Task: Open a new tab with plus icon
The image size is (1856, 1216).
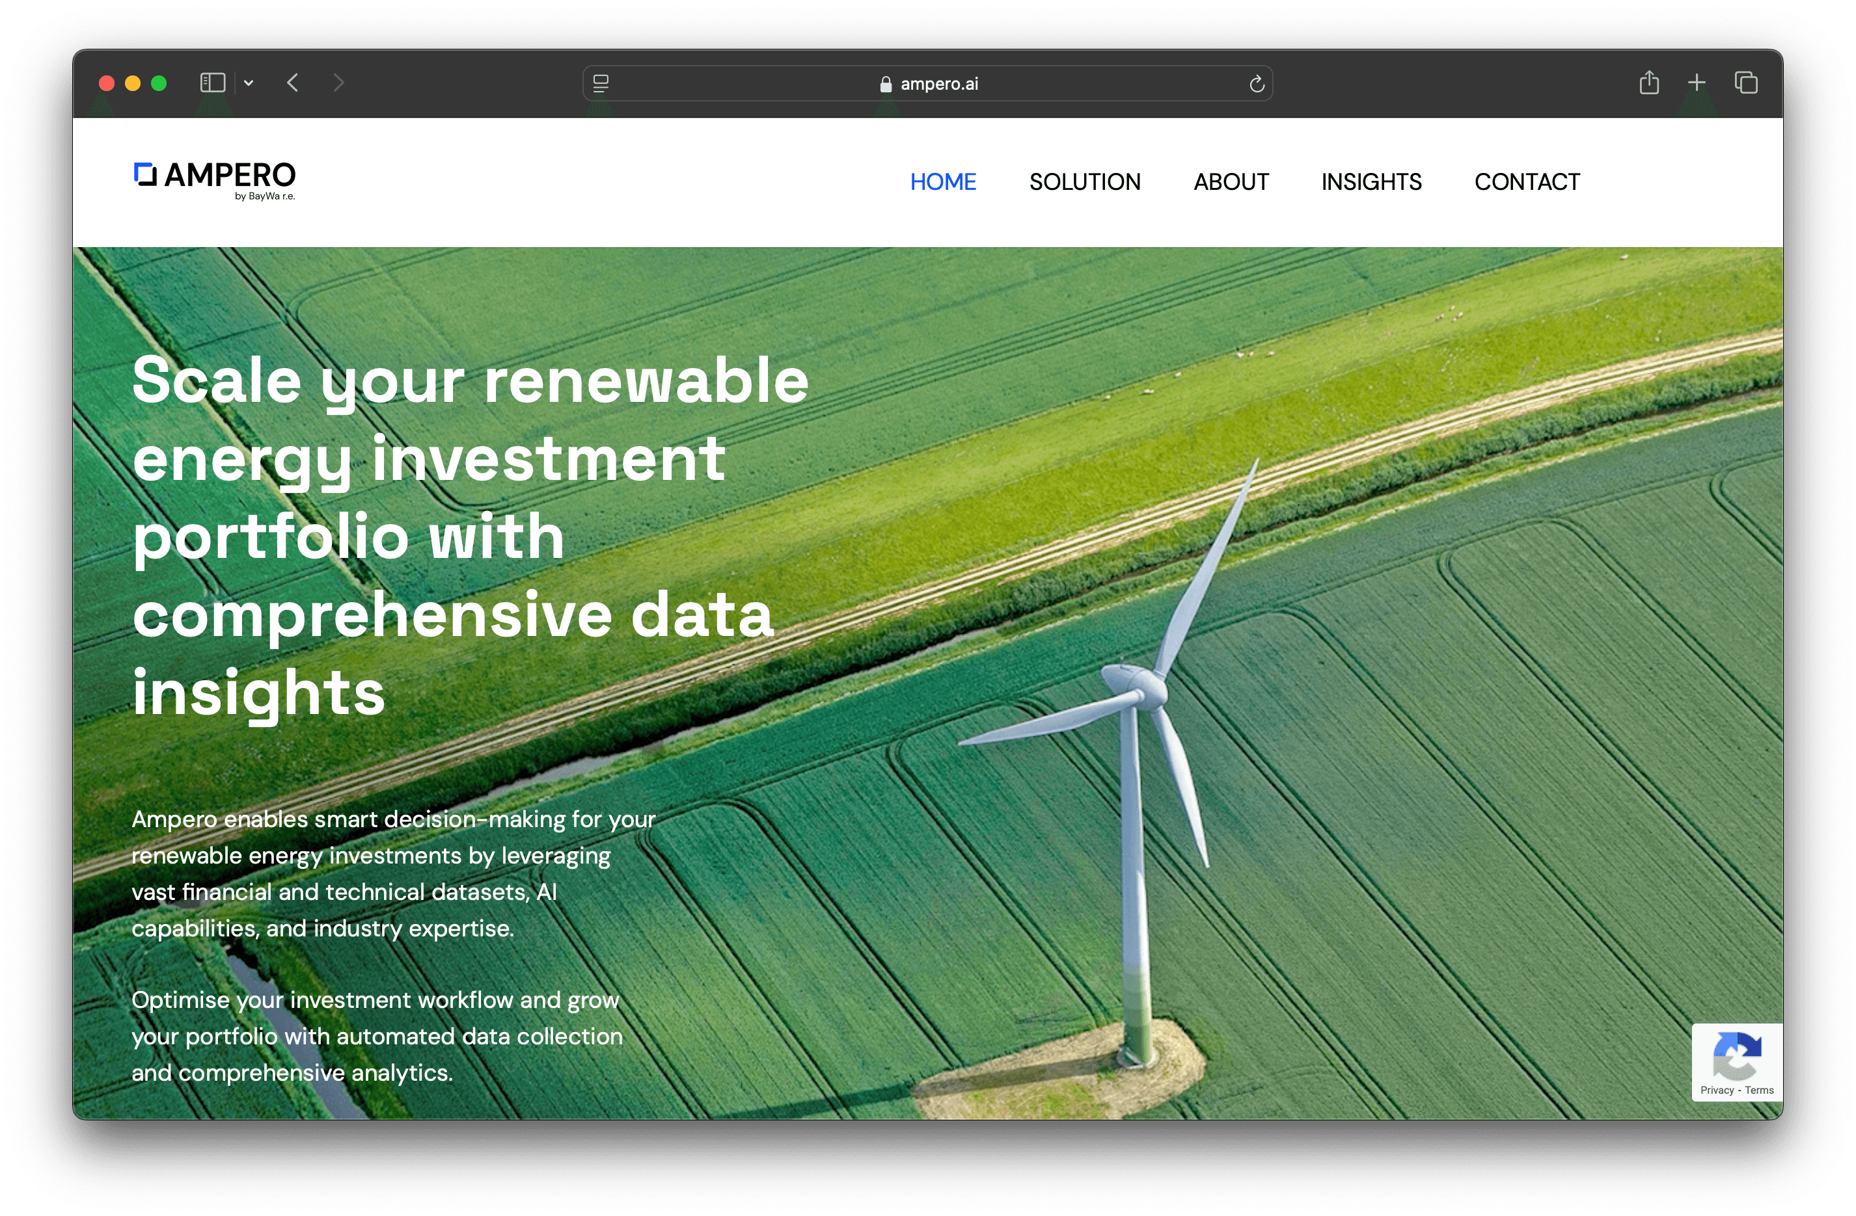Action: pyautogui.click(x=1697, y=83)
